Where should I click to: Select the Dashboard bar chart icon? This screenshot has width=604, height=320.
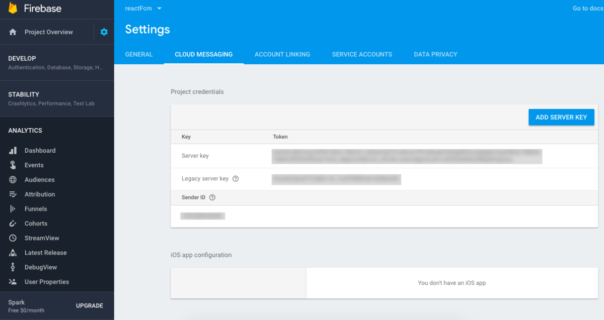(13, 151)
